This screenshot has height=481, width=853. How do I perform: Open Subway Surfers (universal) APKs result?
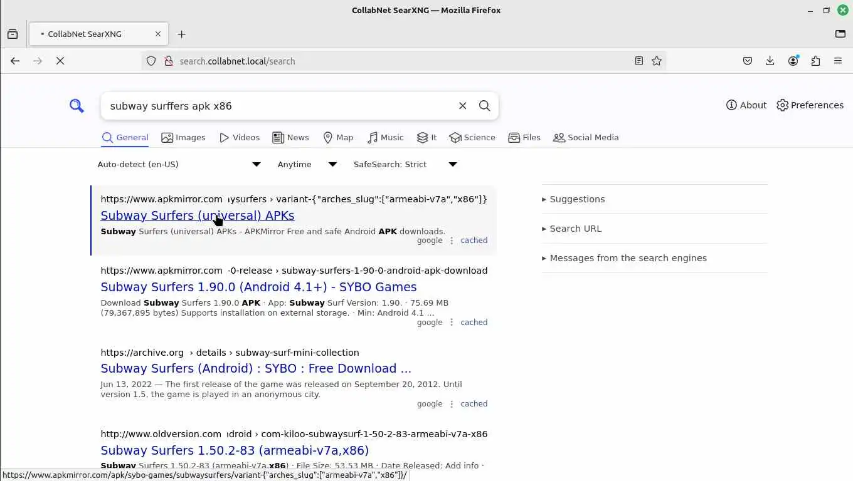pos(198,215)
